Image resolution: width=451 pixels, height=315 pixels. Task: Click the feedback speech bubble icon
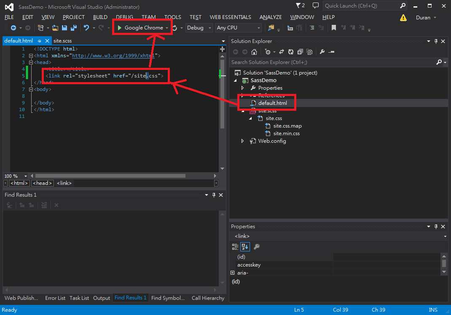pyautogui.click(x=316, y=5)
